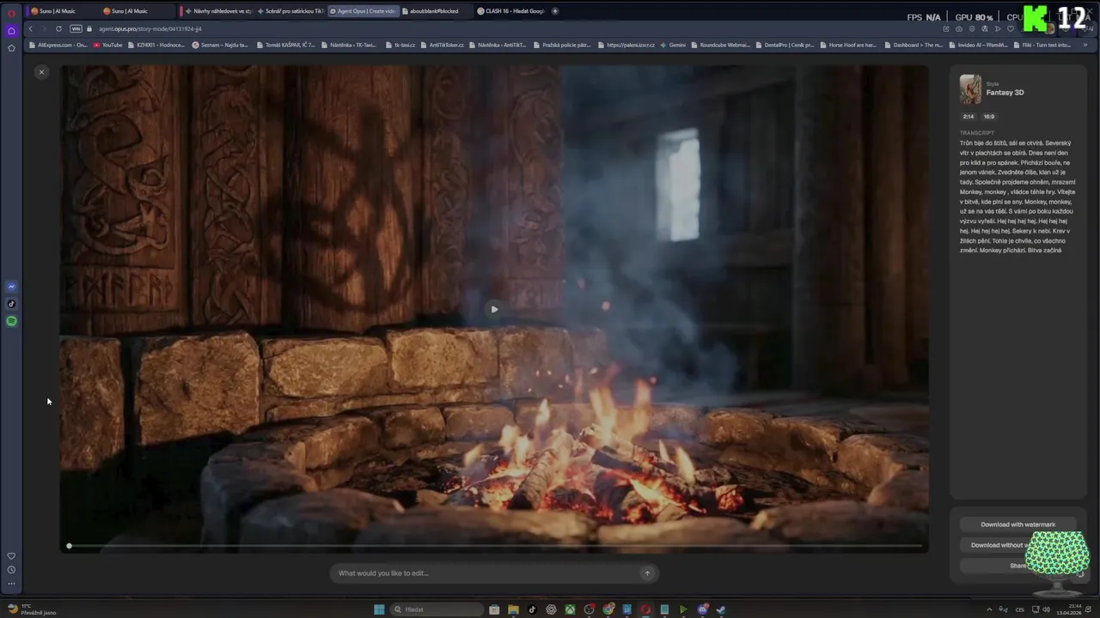Open the sidebar heart favorites icon
Image resolution: width=1100 pixels, height=618 pixels.
(x=11, y=556)
